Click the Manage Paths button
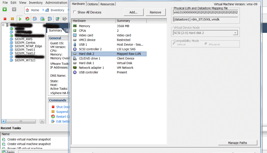The image size is (267, 153). pyautogui.click(x=238, y=143)
